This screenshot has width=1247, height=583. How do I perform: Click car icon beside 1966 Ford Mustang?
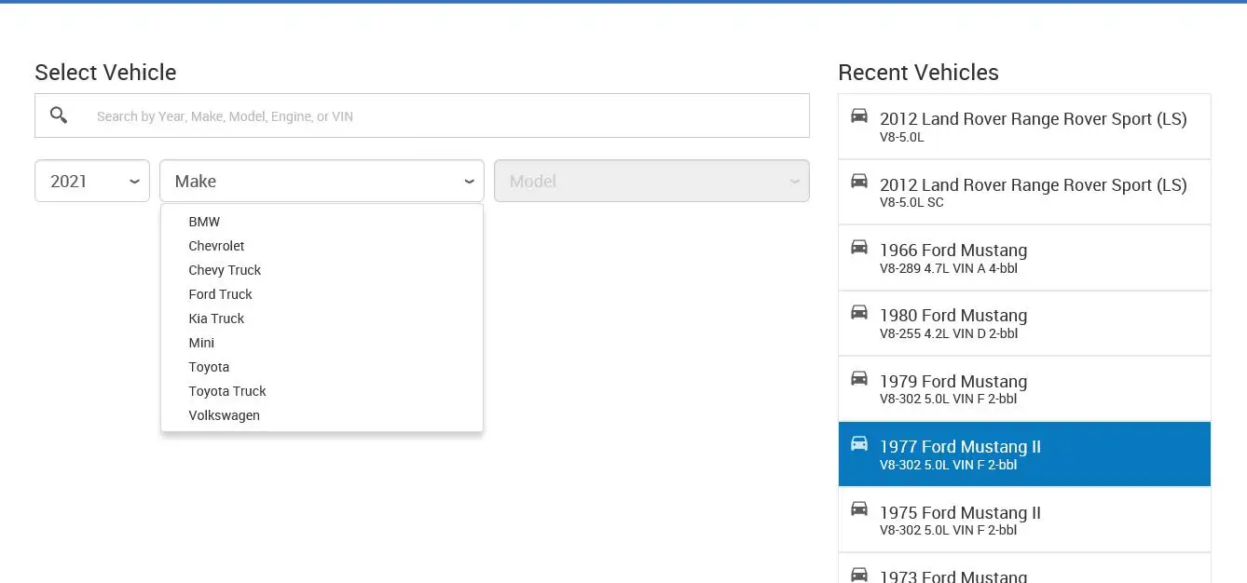click(859, 247)
